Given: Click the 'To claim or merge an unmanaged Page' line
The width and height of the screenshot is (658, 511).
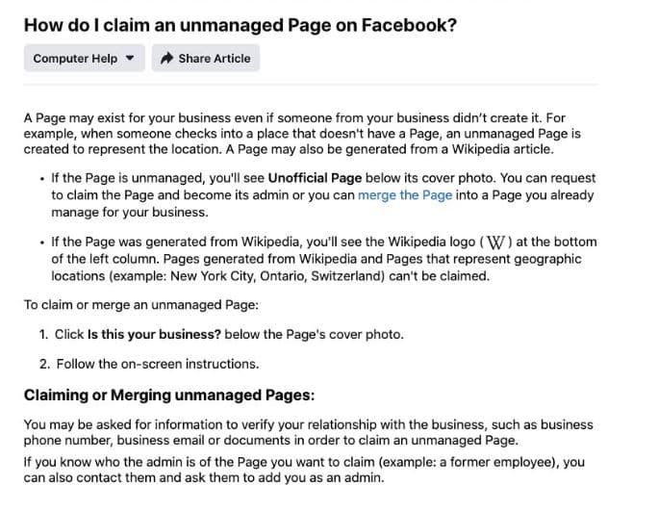Looking at the screenshot, I should 141,305.
